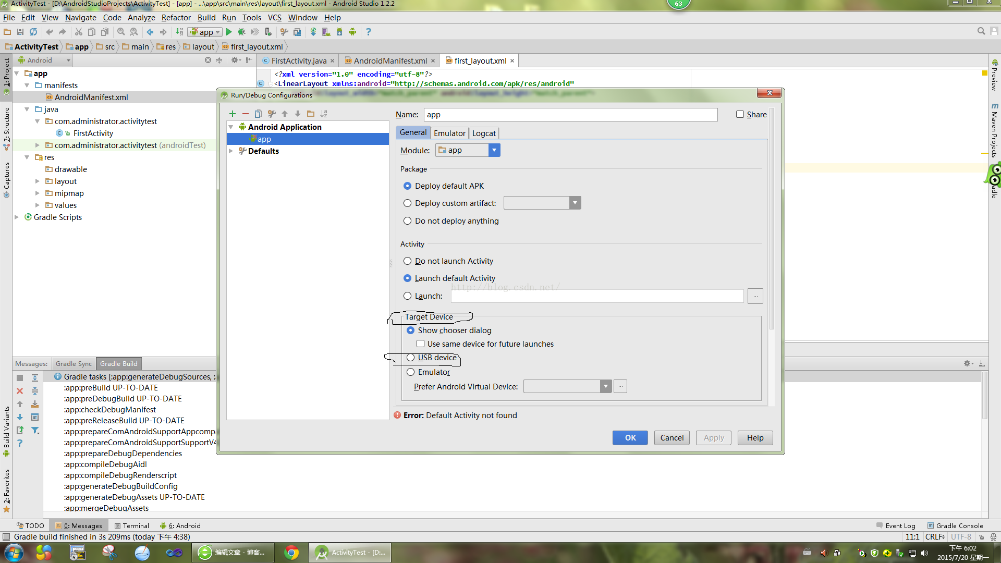The width and height of the screenshot is (1001, 563).
Task: Start debugging with the bug icon
Action: pyautogui.click(x=241, y=32)
